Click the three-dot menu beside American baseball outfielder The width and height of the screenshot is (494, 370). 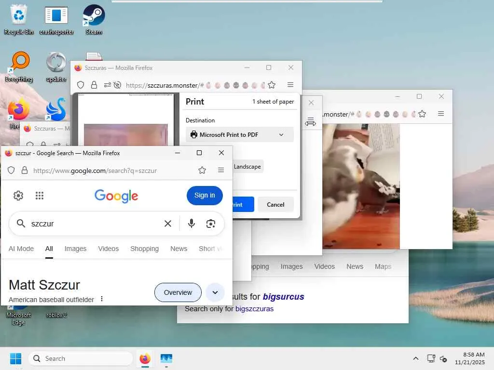point(101,299)
